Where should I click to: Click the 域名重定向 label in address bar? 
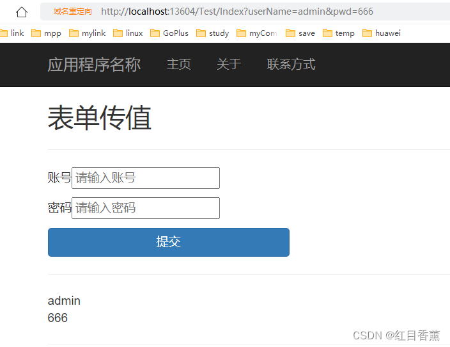pos(73,12)
